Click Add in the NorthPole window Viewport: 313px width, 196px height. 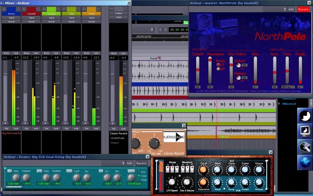291,9
